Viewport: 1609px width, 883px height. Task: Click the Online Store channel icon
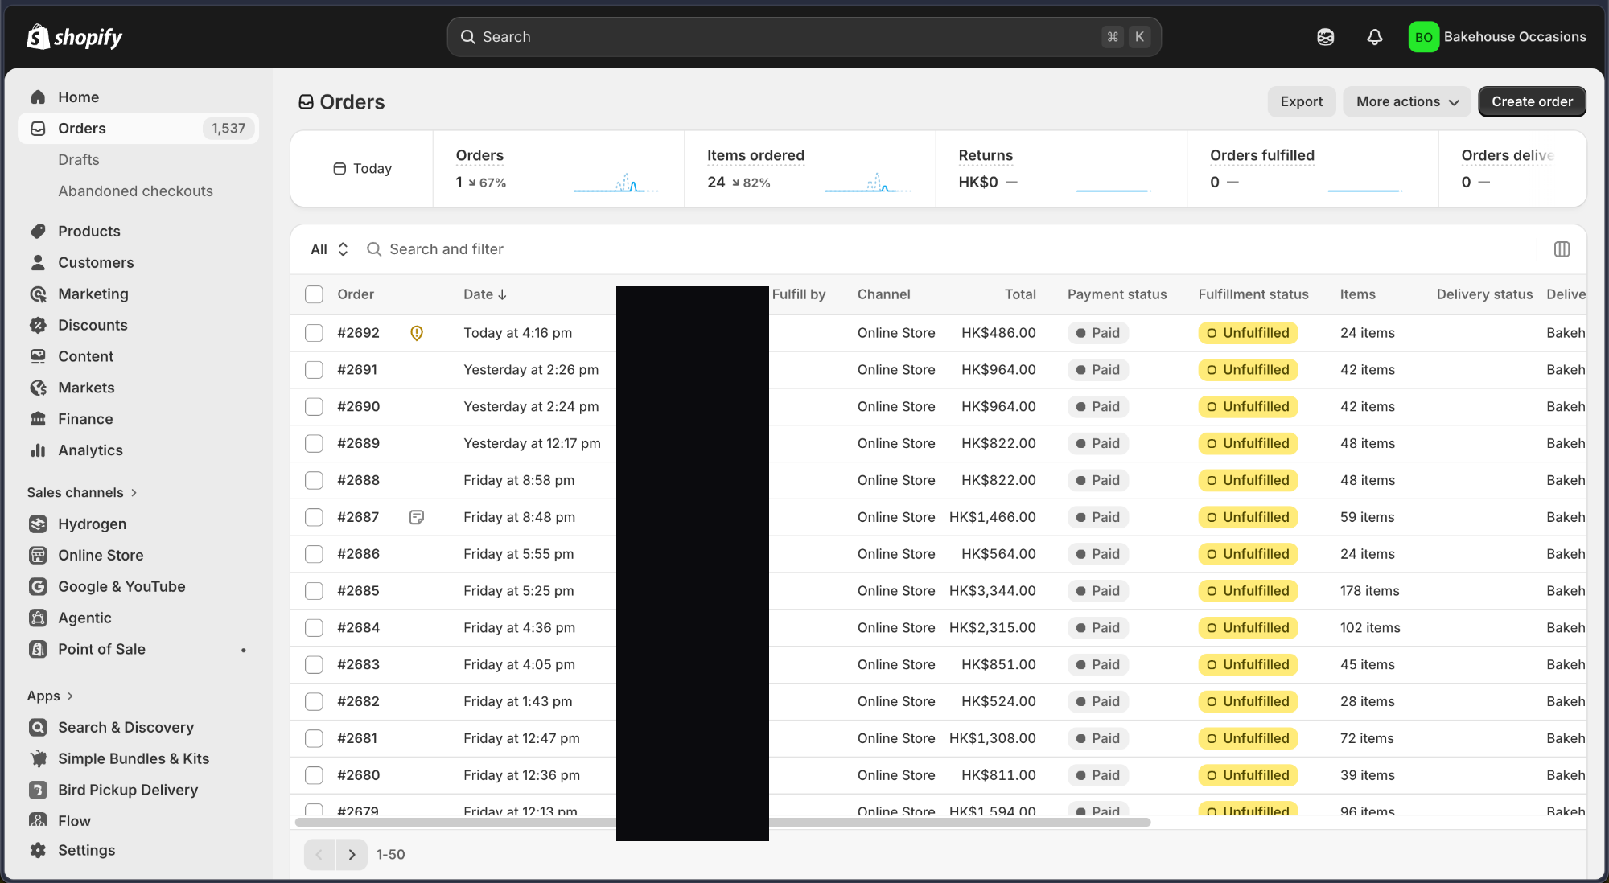pos(38,556)
